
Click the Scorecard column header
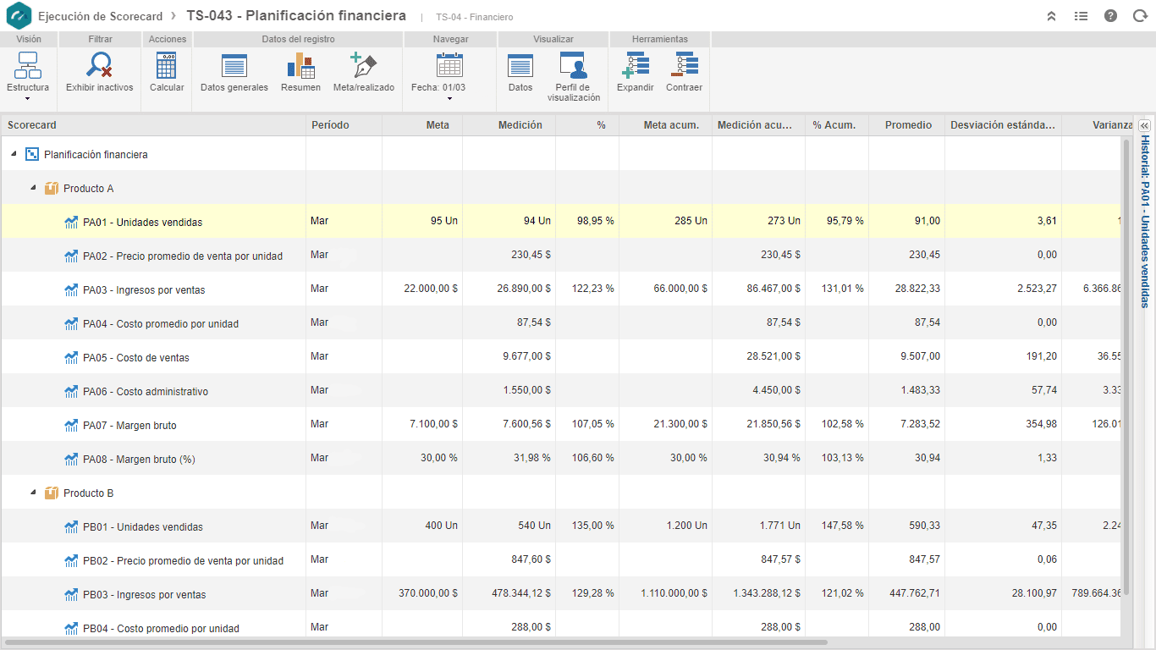point(153,125)
